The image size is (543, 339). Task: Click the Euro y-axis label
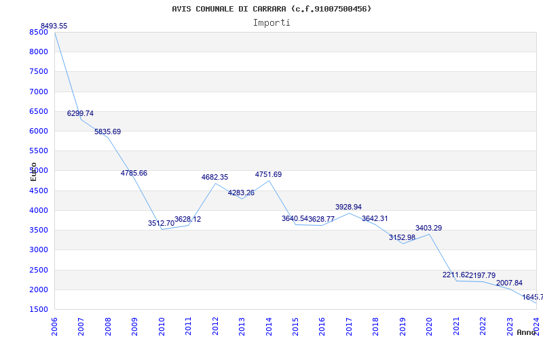point(33,172)
